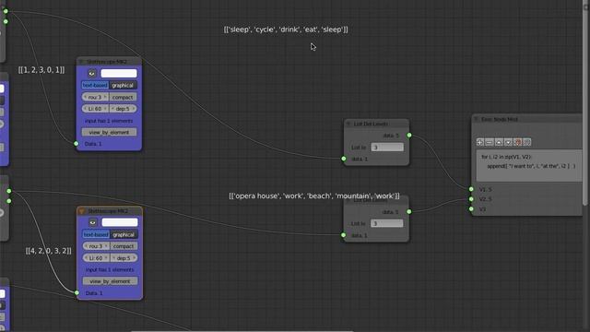
Task: Click the upper List Del Levels node title
Action: coord(371,124)
